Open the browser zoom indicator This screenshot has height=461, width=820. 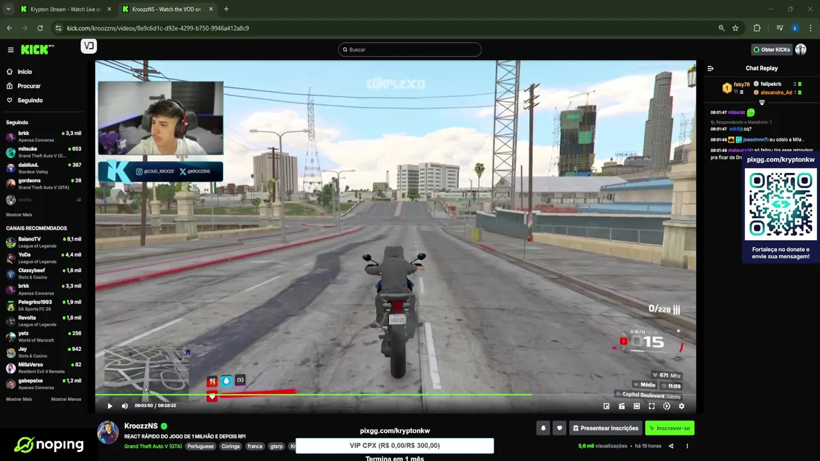click(x=721, y=28)
